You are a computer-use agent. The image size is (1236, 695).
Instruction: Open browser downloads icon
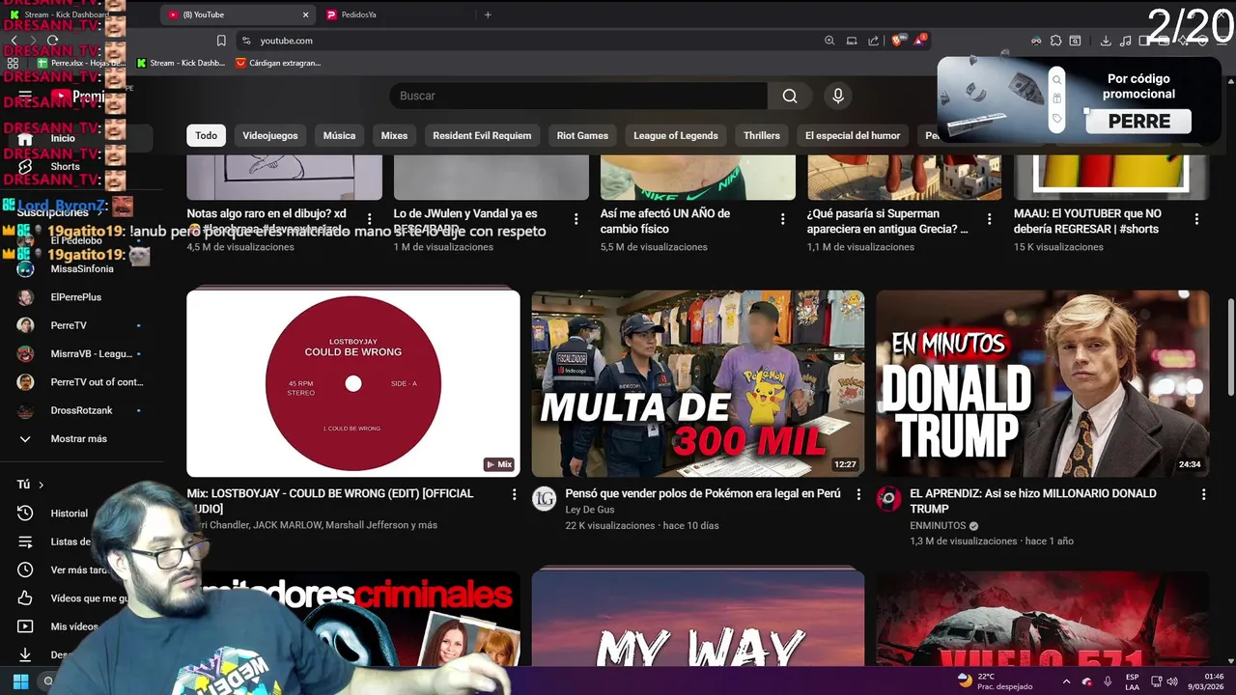[1106, 41]
